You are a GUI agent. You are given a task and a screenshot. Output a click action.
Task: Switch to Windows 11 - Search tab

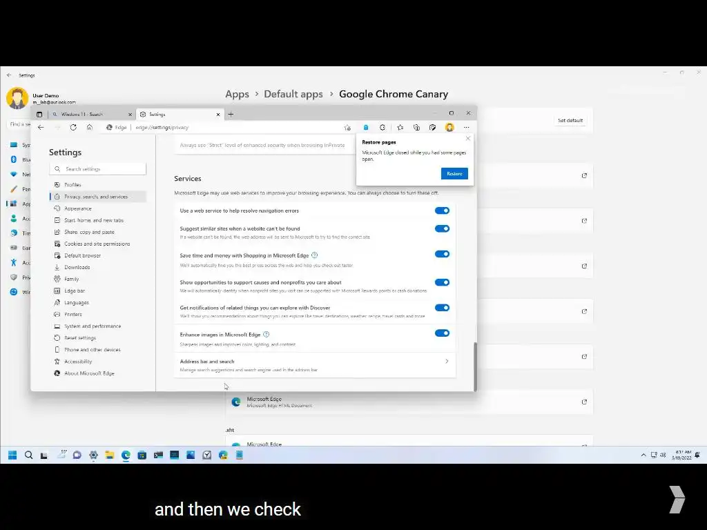(92, 115)
